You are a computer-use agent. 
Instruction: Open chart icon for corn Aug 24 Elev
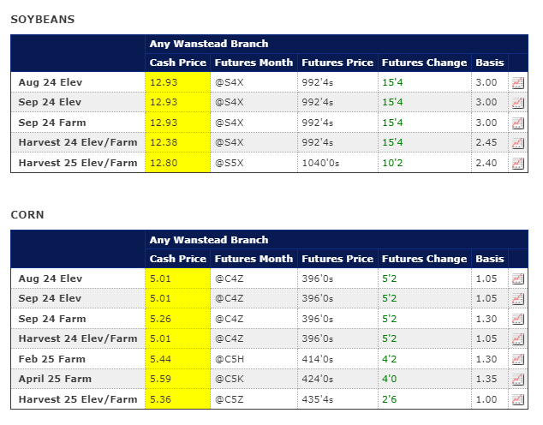click(517, 278)
